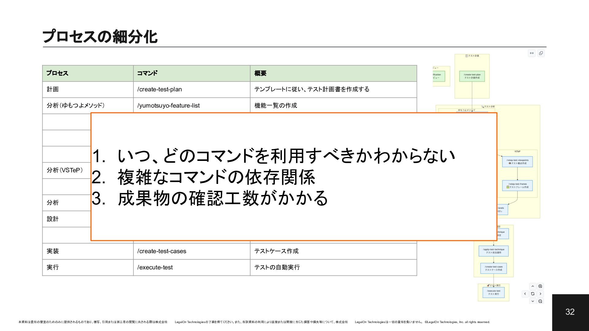Pan diagram down with the down chevron

pyautogui.click(x=533, y=301)
